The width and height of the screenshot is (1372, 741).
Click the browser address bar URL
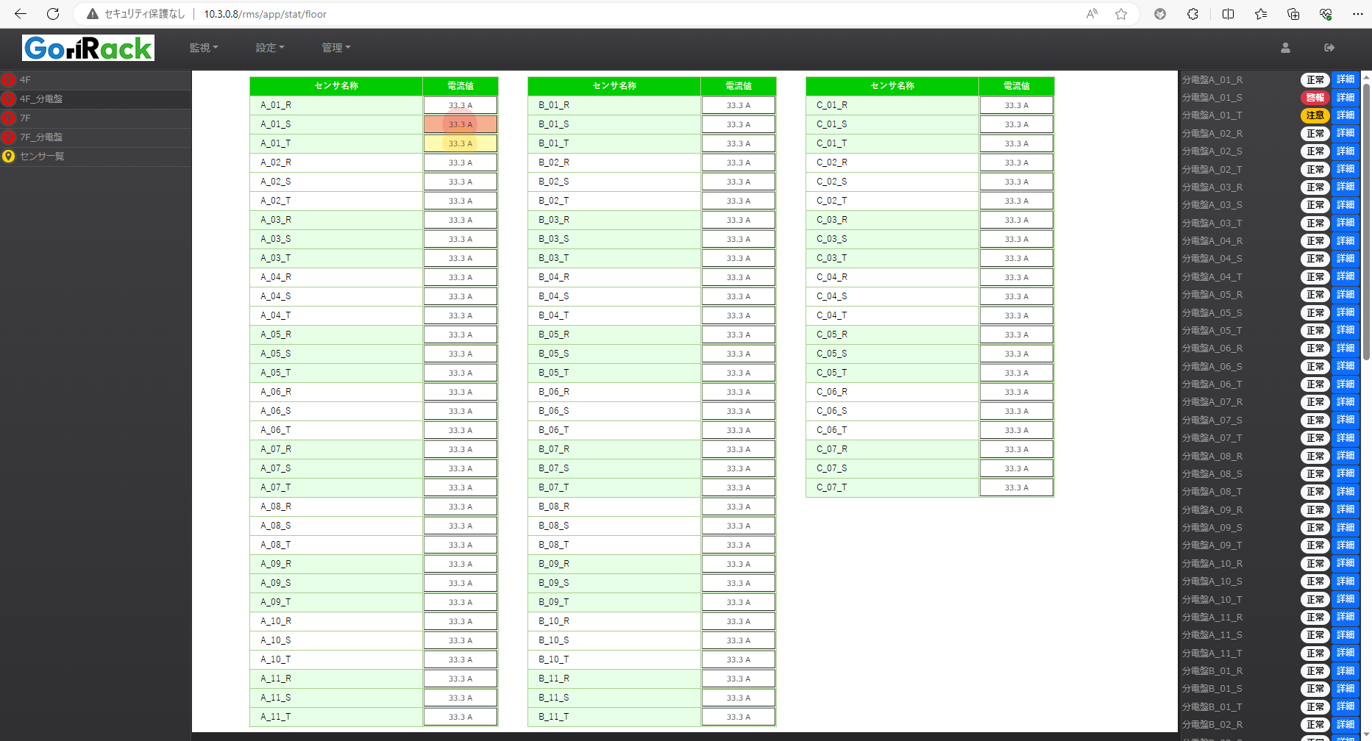(266, 14)
